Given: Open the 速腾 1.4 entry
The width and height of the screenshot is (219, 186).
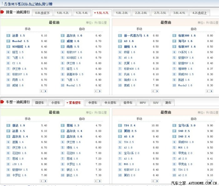Looking at the screenshot, I should point(18,142).
